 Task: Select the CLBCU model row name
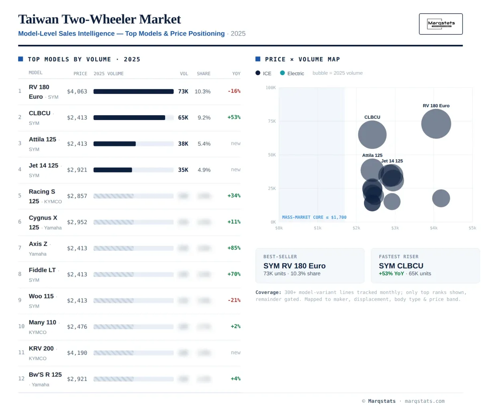tap(40, 113)
